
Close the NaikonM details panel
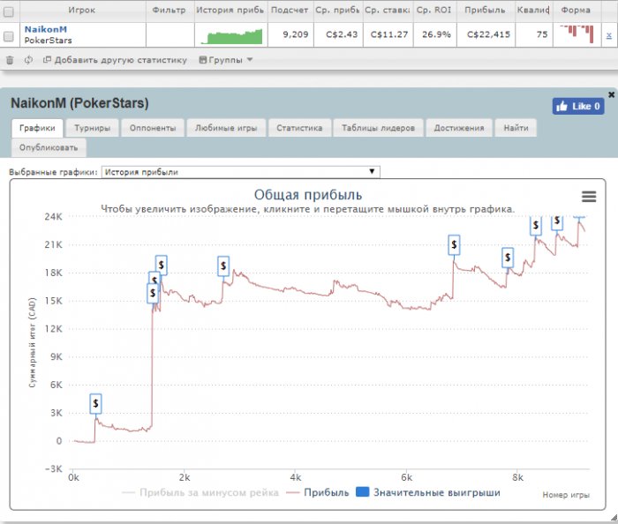point(611,94)
